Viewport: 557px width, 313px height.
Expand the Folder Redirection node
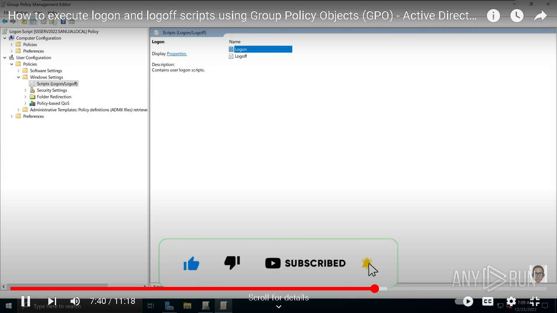coord(26,97)
